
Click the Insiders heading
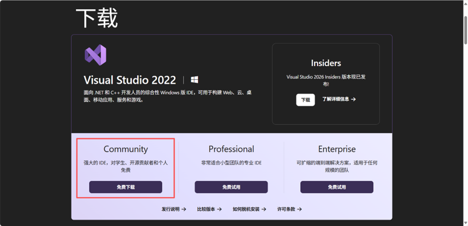coord(326,63)
